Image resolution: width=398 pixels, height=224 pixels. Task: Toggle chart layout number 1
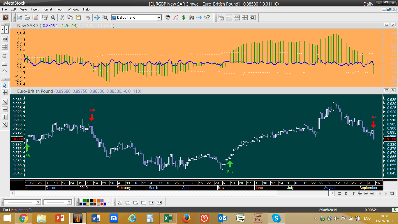point(120,202)
